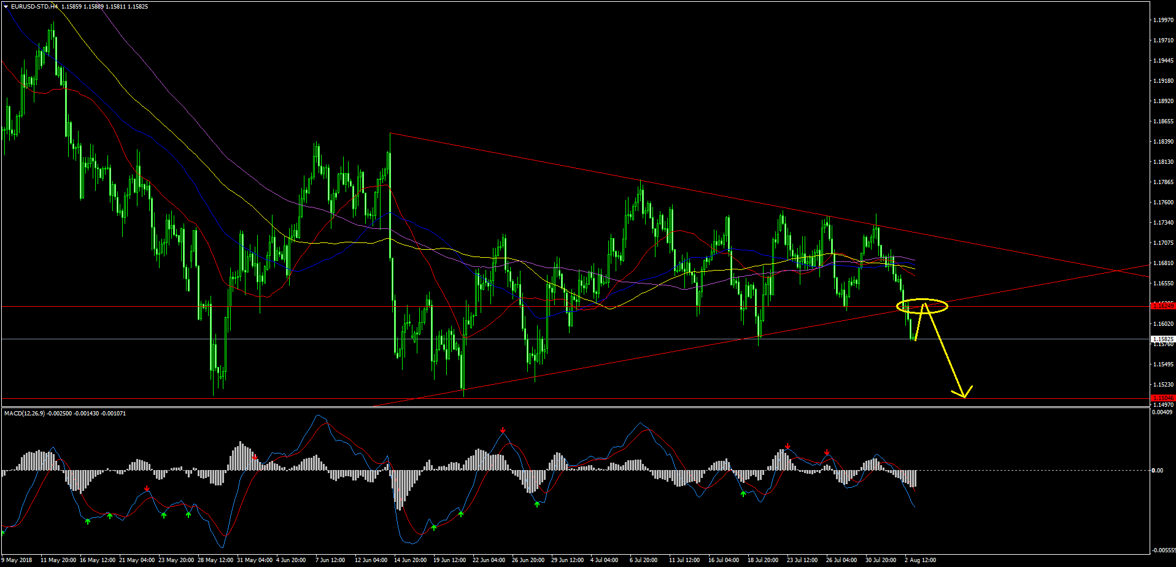The image size is (1176, 567).
Task: Click the 9 May 2018 date label
Action: click(17, 560)
